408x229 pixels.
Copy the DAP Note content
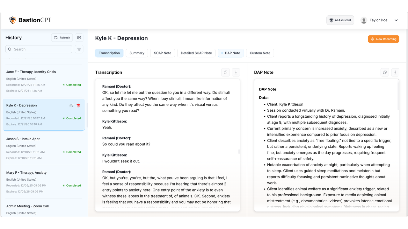(385, 73)
